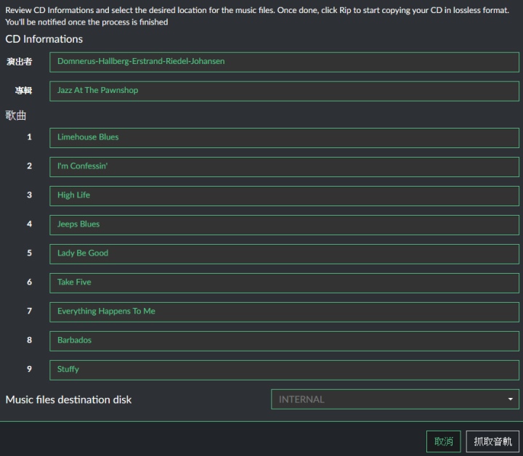The width and height of the screenshot is (523, 456).
Task: Edit track 5 field Lady Be Good
Action: (284, 253)
